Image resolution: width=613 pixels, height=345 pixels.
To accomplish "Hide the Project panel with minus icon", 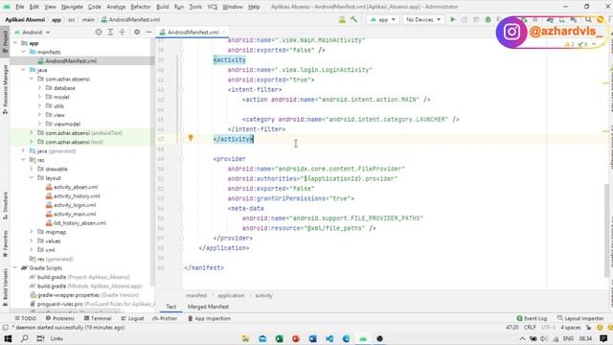I will pyautogui.click(x=148, y=32).
